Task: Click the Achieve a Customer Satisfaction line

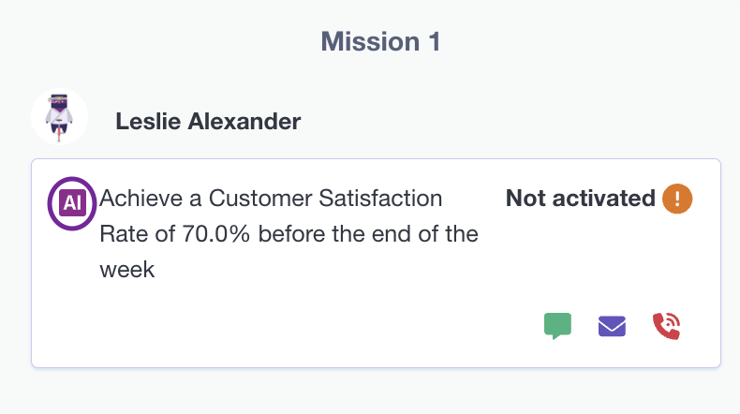Action: tap(271, 199)
